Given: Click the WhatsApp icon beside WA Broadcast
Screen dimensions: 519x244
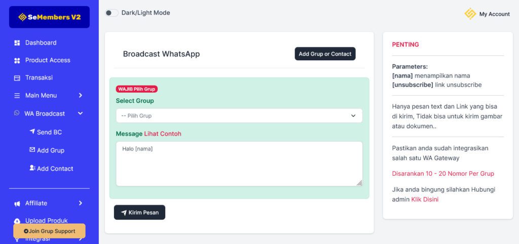Looking at the screenshot, I should 17,113.
